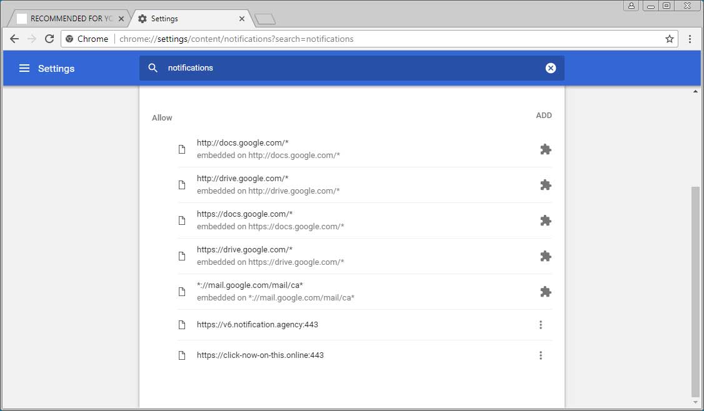Viewport: 704px width, 411px height.
Task: Click the extension icon for http://drive.google.com row
Action: point(545,185)
